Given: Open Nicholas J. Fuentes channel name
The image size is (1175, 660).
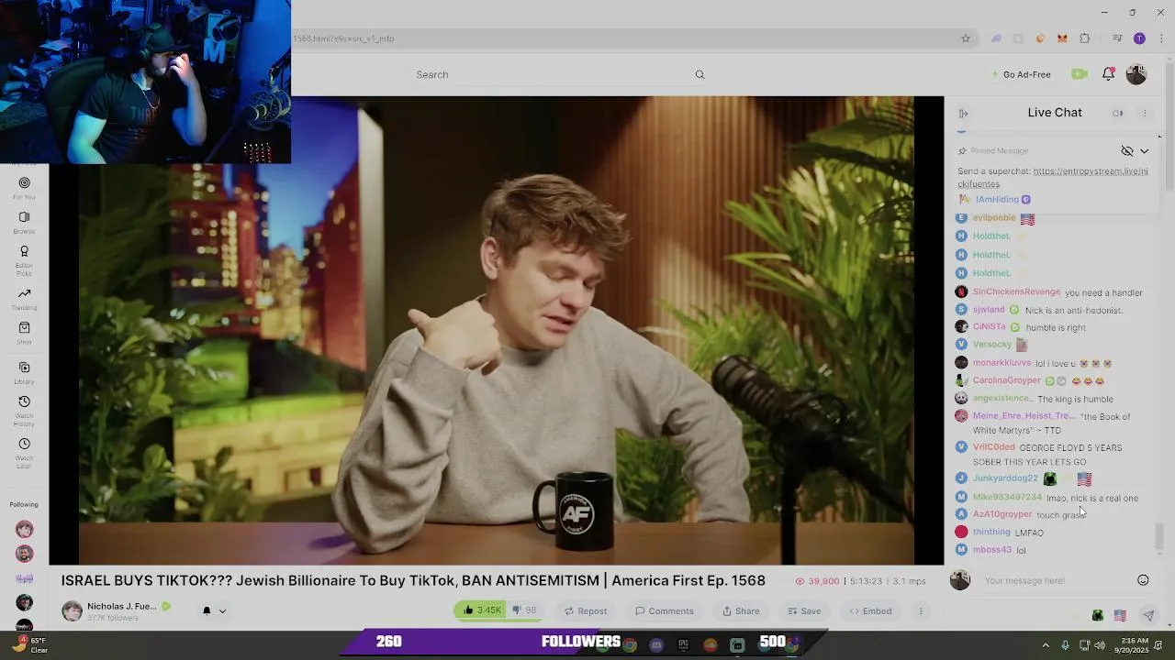Looking at the screenshot, I should (x=122, y=606).
